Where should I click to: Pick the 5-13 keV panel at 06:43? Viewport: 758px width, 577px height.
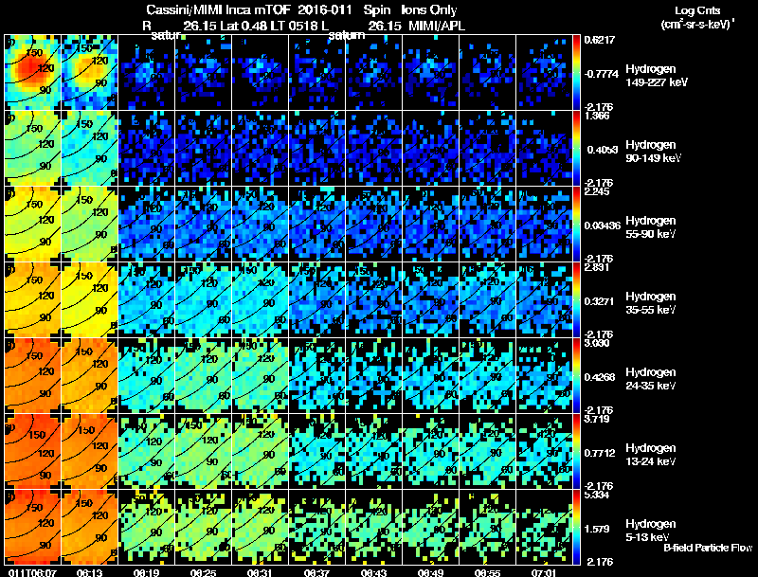point(373,527)
